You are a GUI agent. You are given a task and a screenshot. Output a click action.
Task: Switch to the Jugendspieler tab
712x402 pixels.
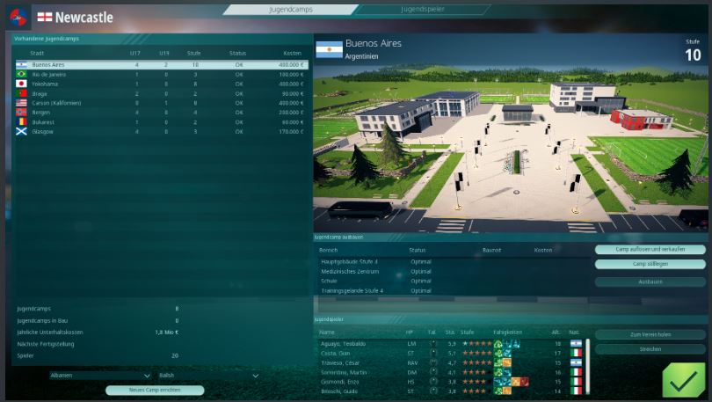422,9
